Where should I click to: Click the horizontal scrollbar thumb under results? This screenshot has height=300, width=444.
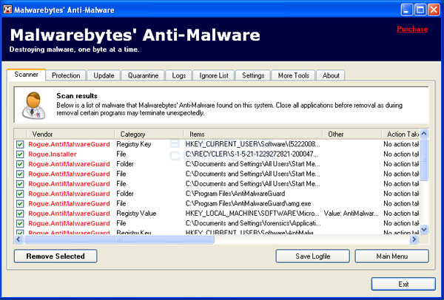[119, 239]
